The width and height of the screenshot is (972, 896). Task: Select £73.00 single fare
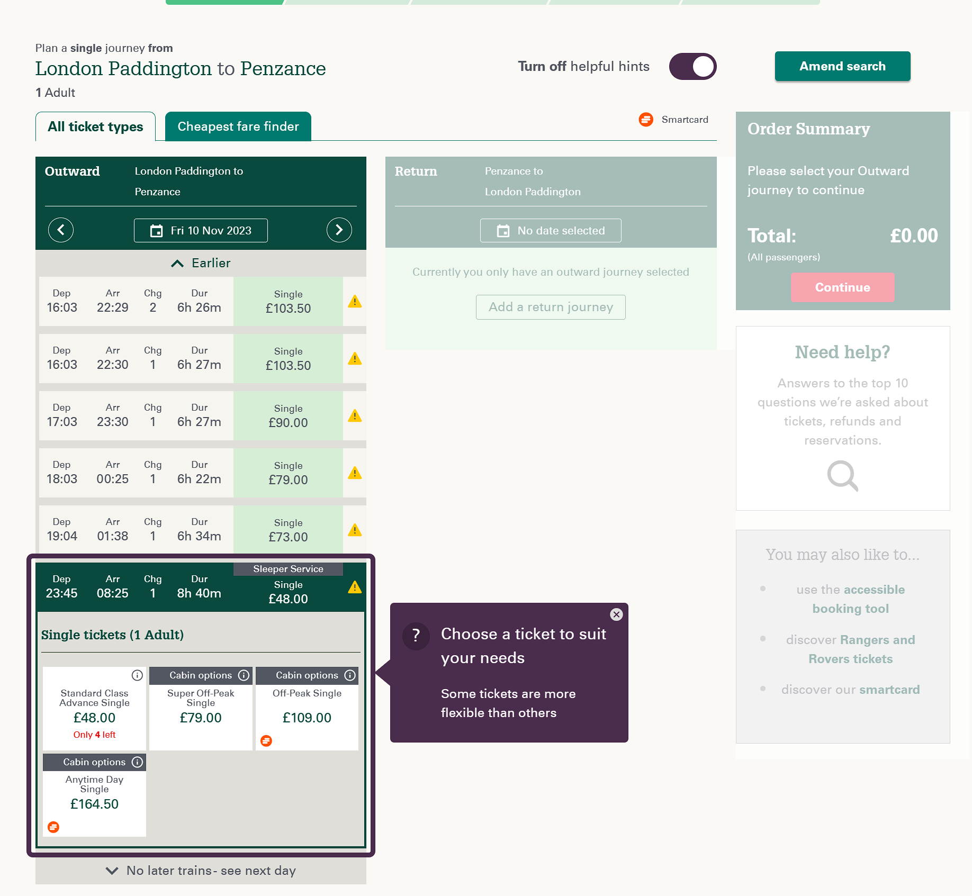coord(288,530)
